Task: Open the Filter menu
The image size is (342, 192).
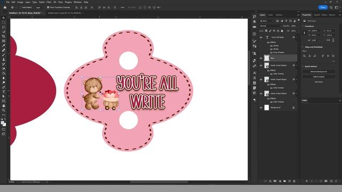Action: [49, 2]
